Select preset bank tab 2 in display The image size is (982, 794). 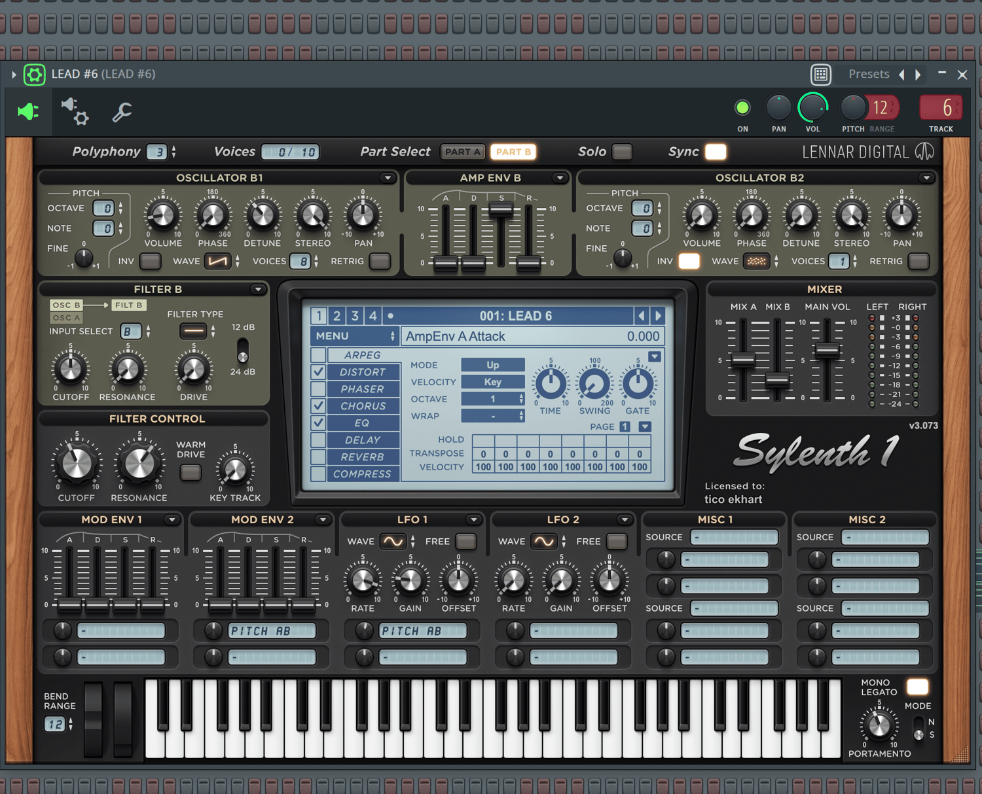[x=336, y=317]
